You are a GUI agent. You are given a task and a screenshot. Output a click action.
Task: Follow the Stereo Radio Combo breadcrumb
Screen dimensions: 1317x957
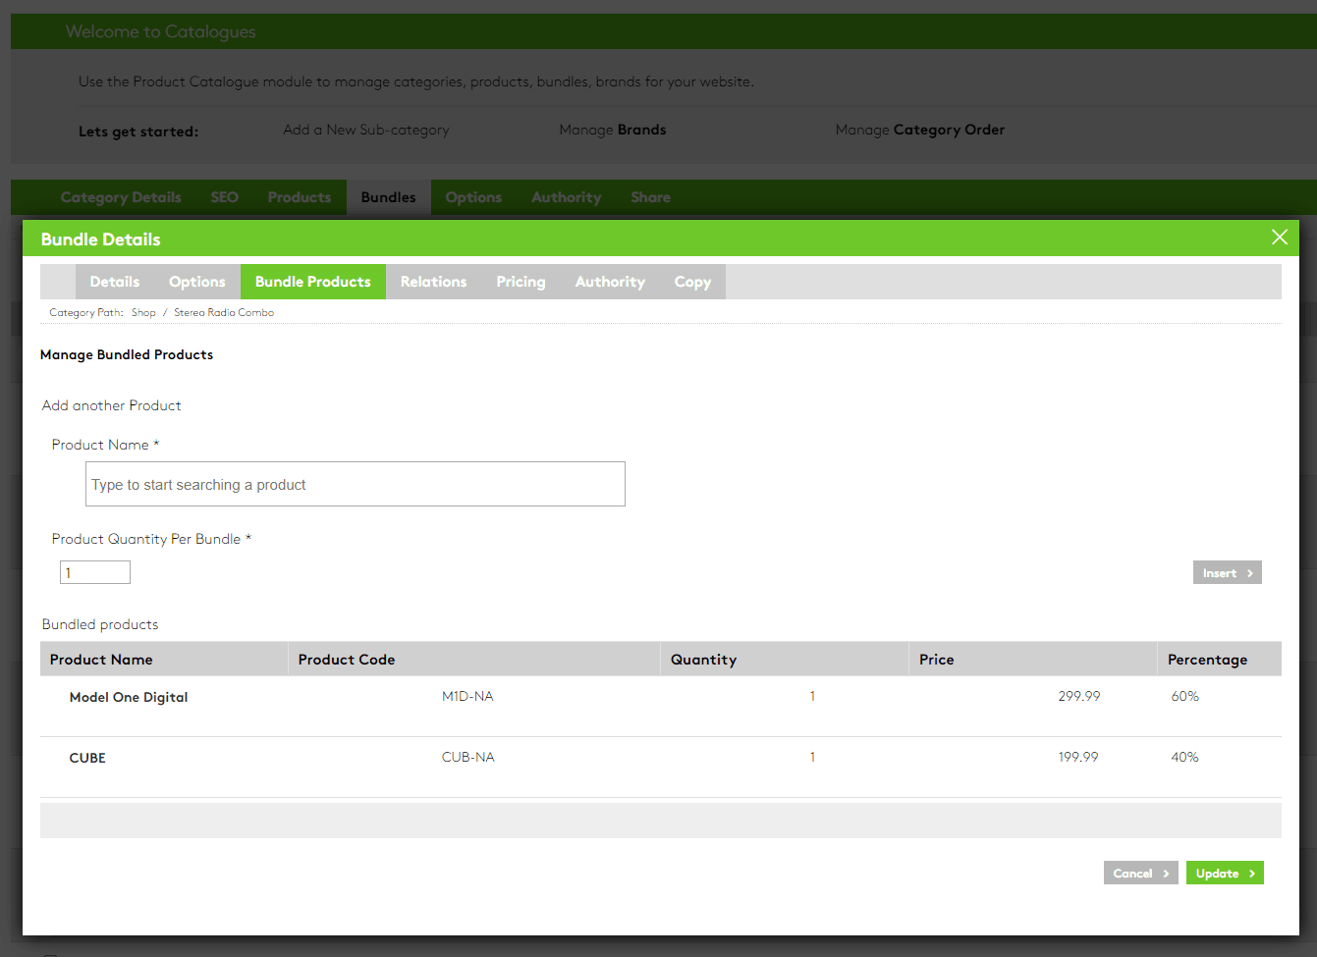224,312
